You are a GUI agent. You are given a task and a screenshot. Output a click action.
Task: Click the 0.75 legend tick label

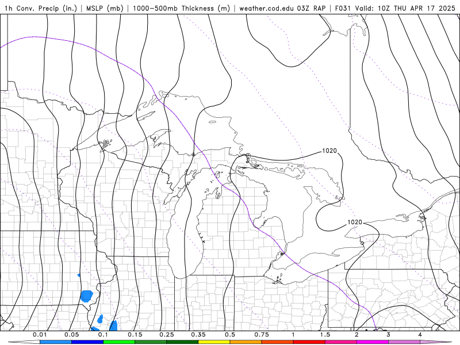[x=262, y=335]
